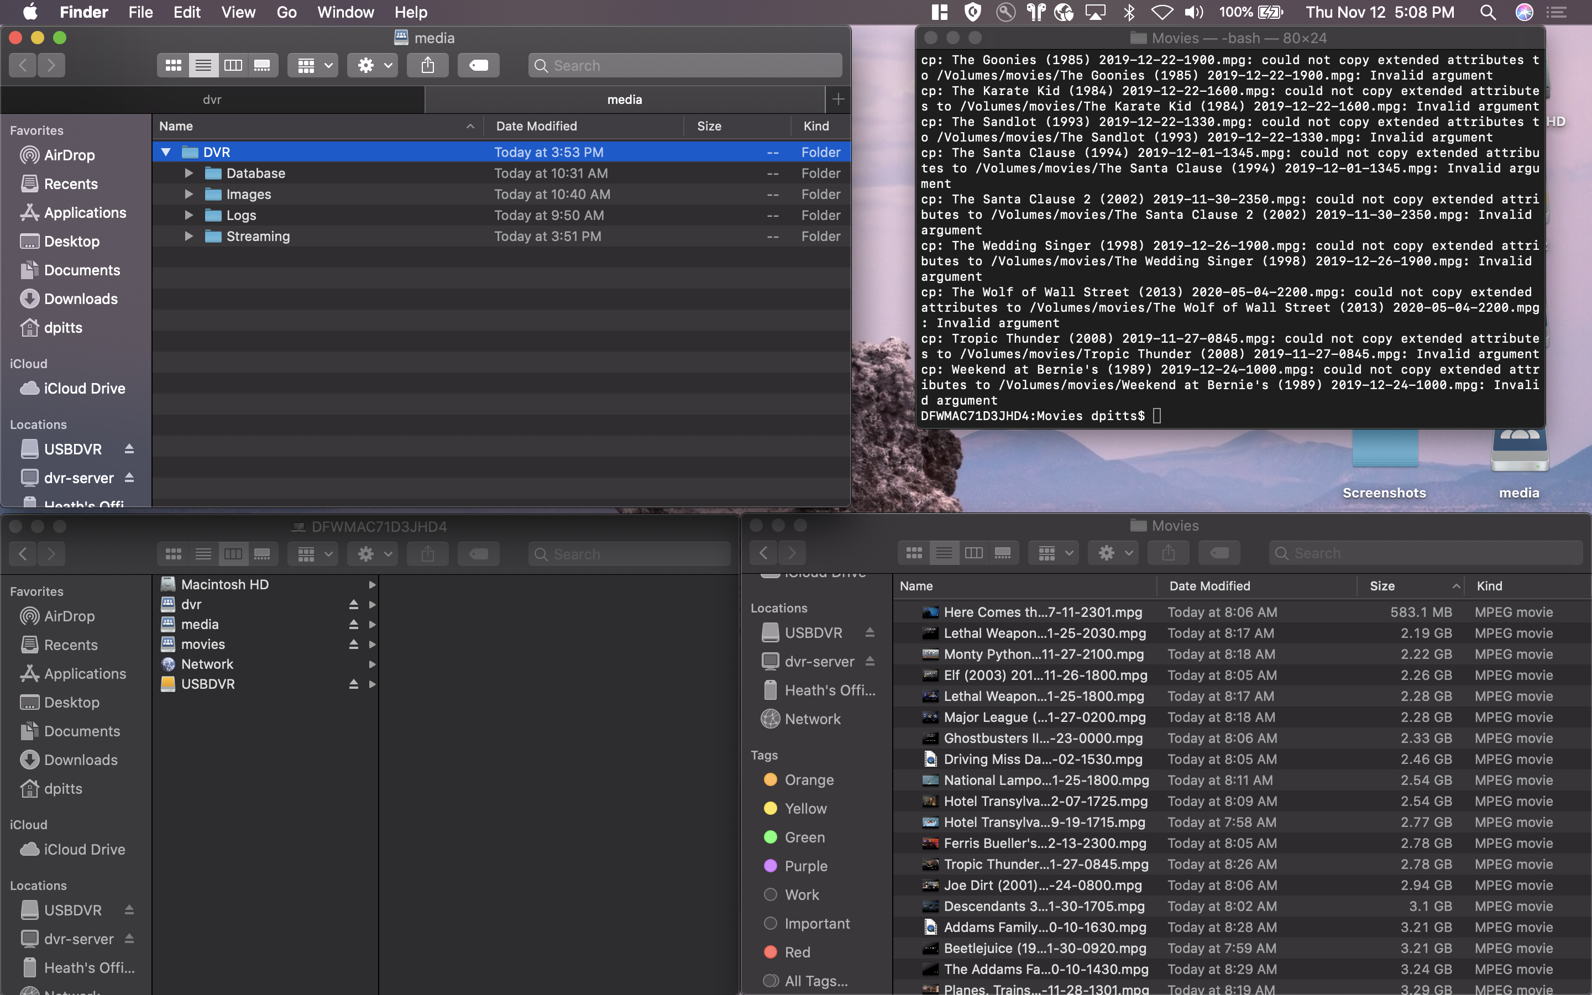Switch media window to column view
The height and width of the screenshot is (995, 1592).
pyautogui.click(x=233, y=65)
